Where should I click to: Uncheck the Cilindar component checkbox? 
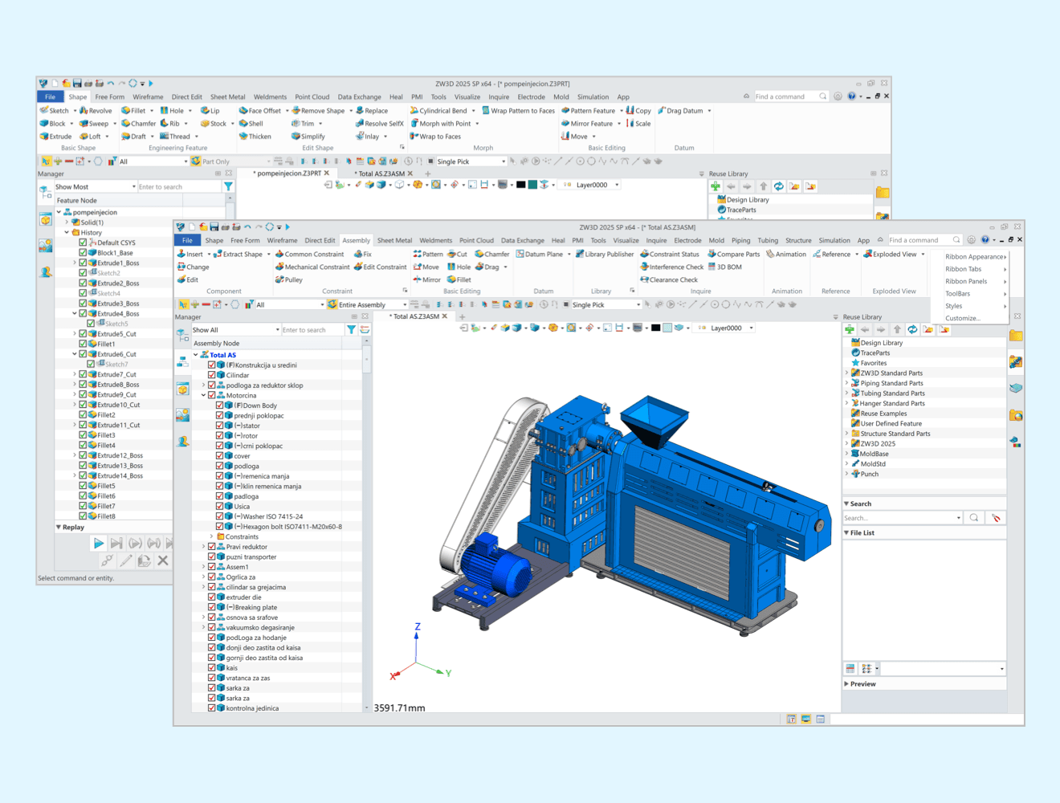click(212, 375)
